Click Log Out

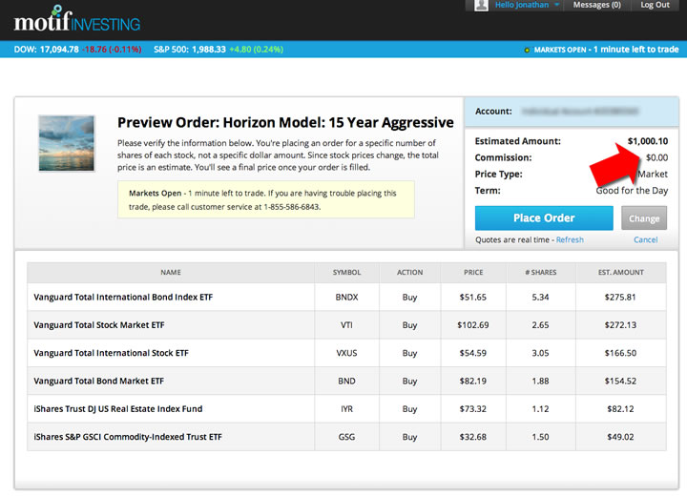[655, 5]
